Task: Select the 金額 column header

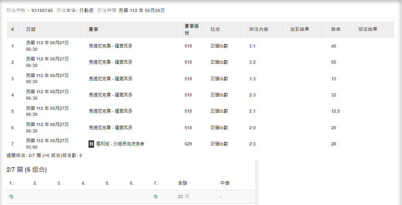Action: pyautogui.click(x=183, y=183)
